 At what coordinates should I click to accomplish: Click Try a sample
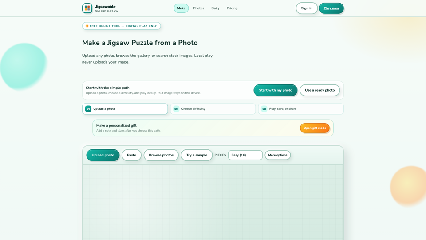pos(197,155)
